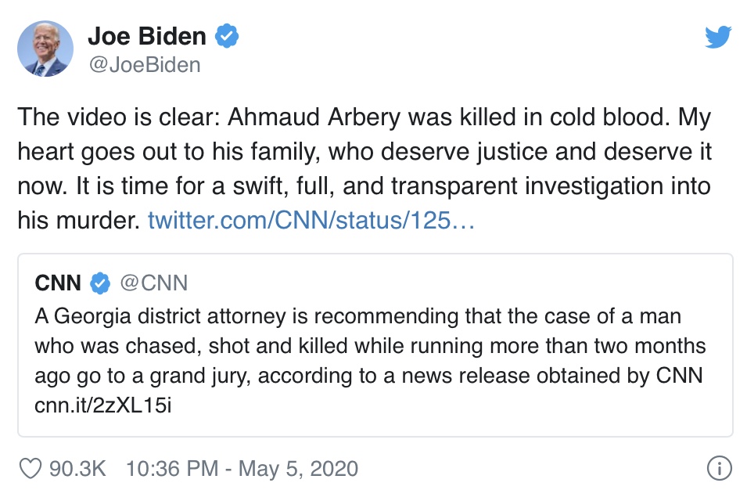Click the 90.3K likes count
This screenshot has height=490, width=747.
[x=77, y=469]
